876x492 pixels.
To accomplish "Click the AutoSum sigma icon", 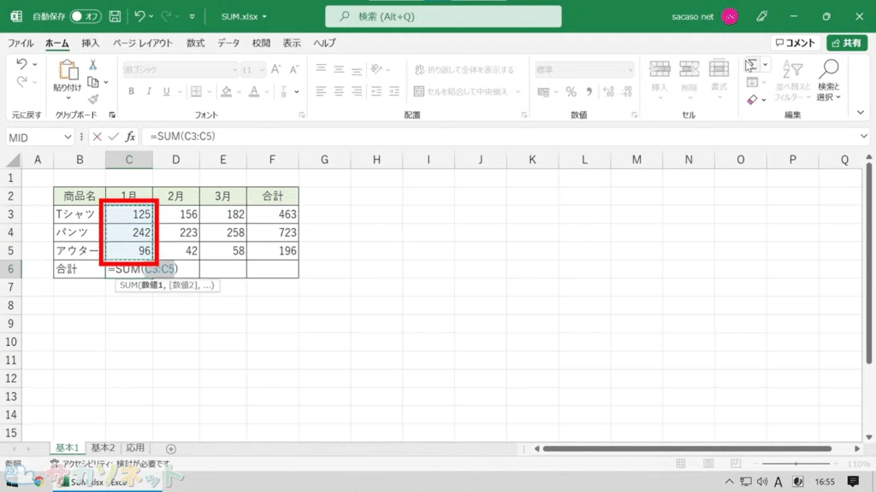I will click(x=751, y=65).
